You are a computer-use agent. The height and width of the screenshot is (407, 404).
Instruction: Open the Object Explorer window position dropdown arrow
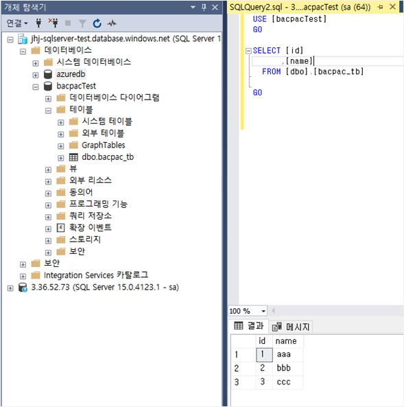[193, 8]
